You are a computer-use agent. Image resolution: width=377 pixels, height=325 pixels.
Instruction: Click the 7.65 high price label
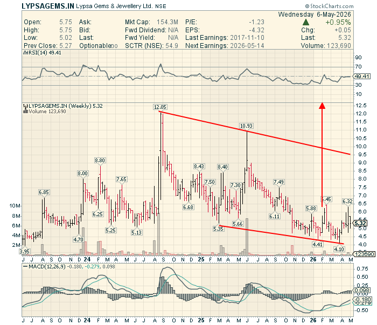point(121,179)
